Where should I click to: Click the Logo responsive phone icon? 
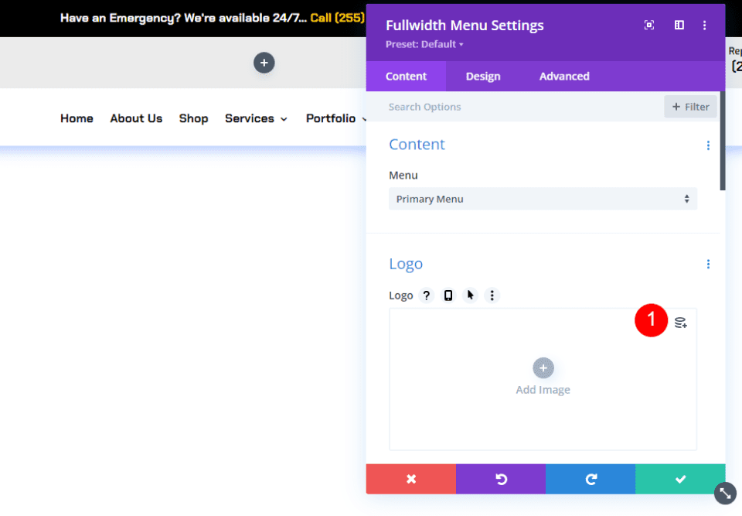click(448, 296)
